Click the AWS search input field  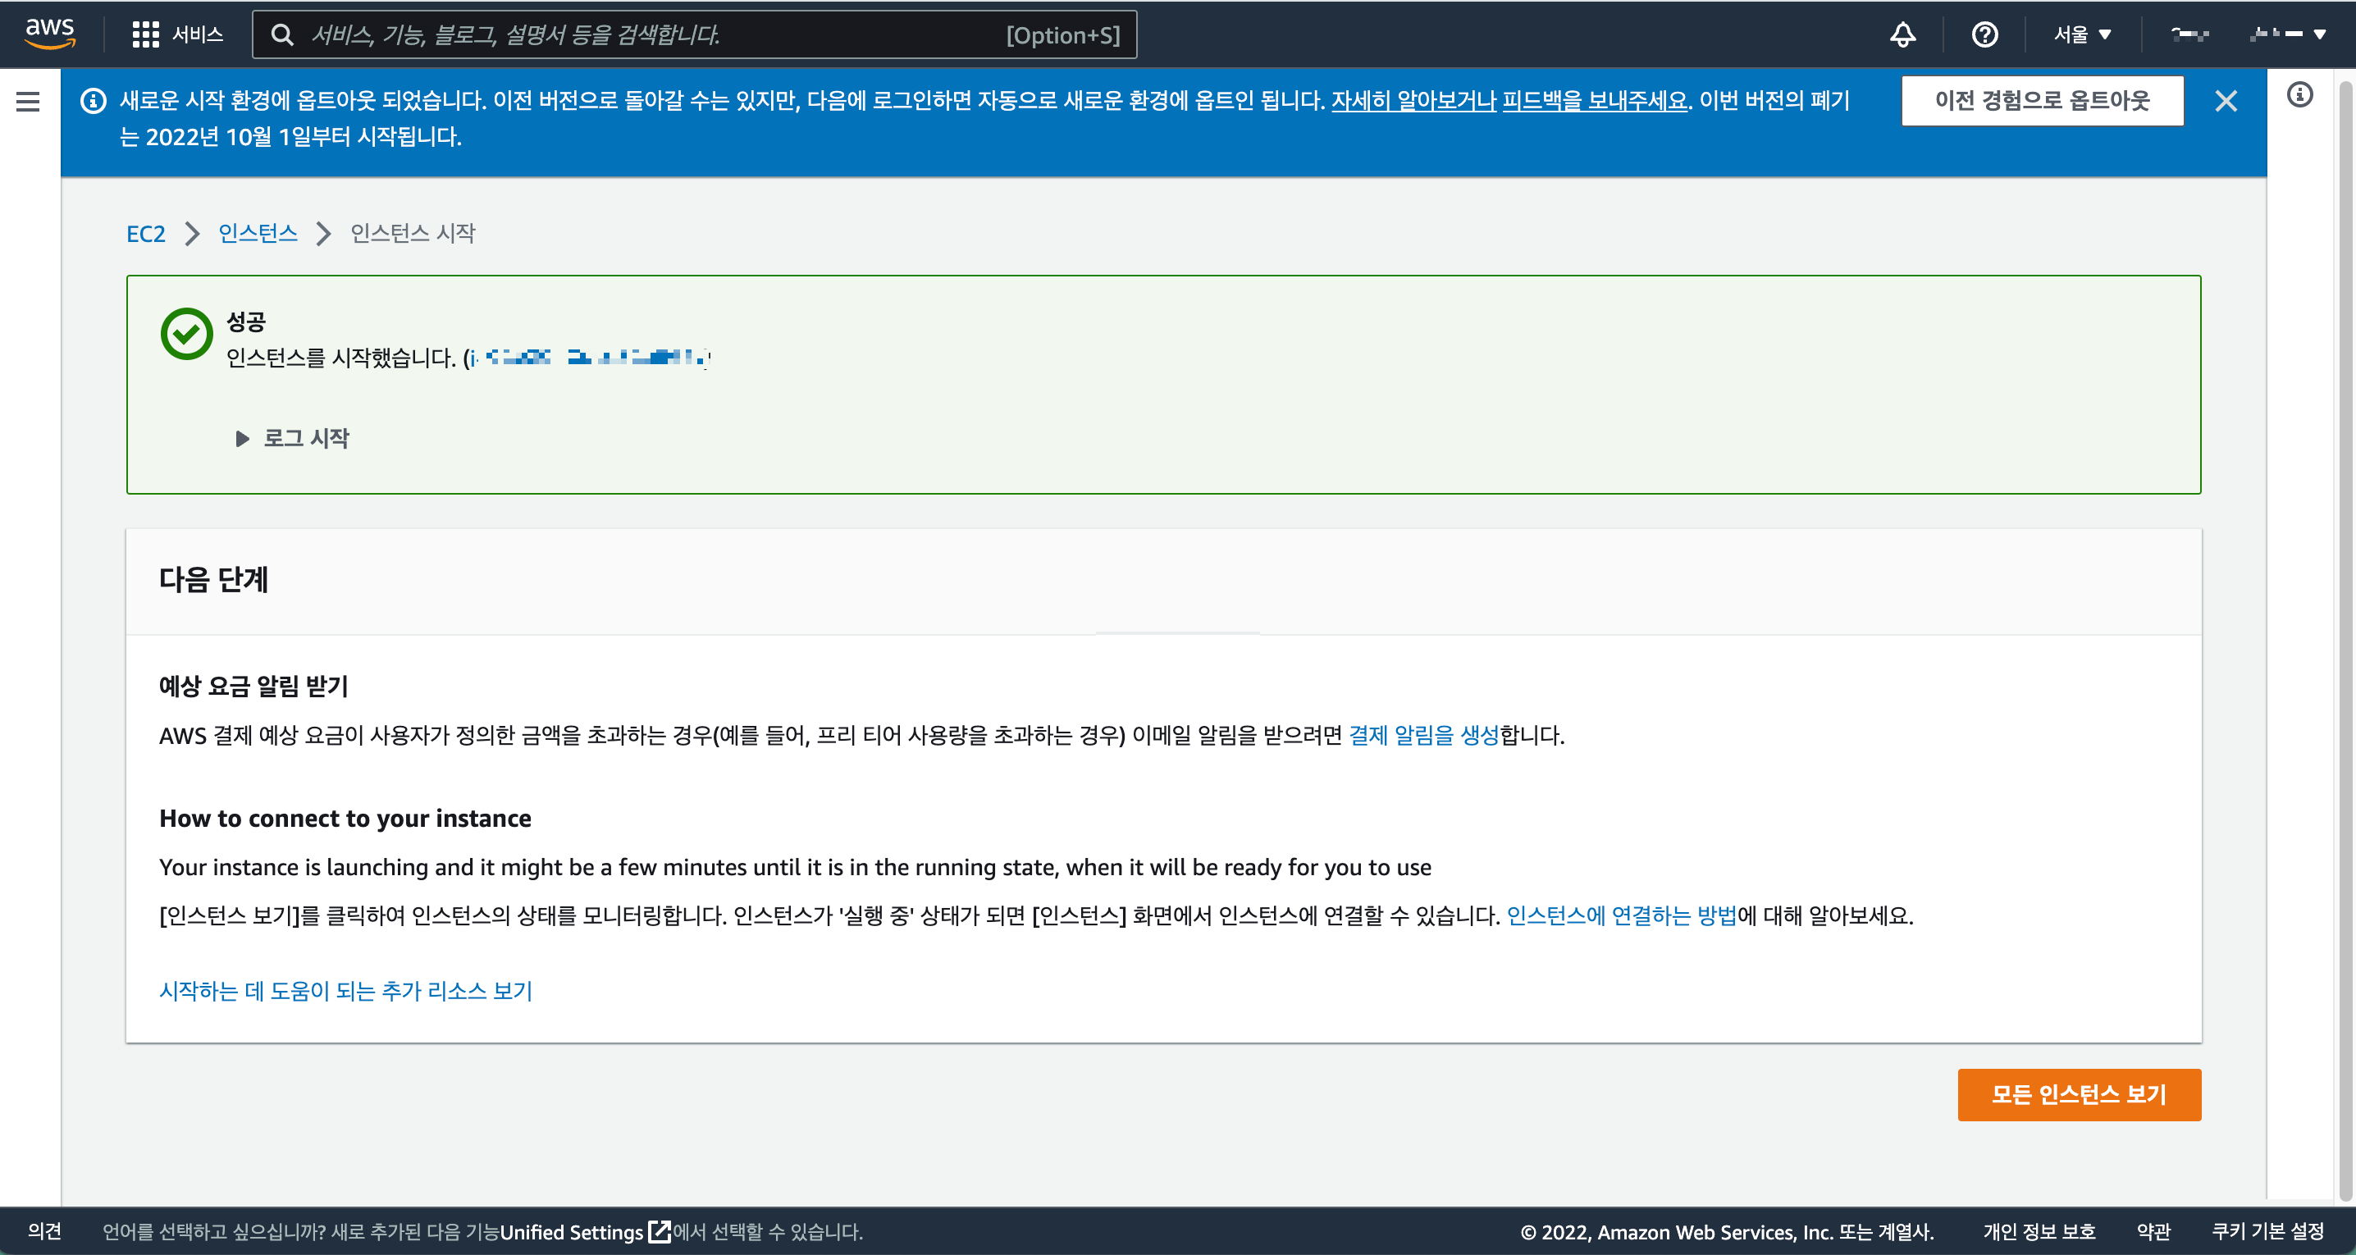640,34
